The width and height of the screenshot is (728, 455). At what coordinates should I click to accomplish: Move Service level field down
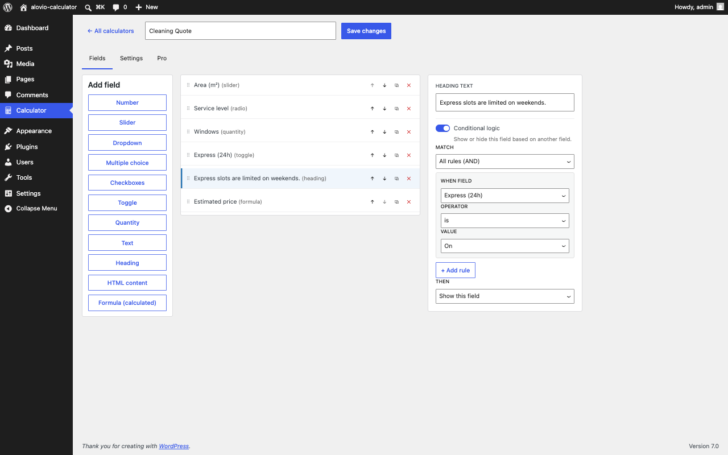[x=384, y=109]
